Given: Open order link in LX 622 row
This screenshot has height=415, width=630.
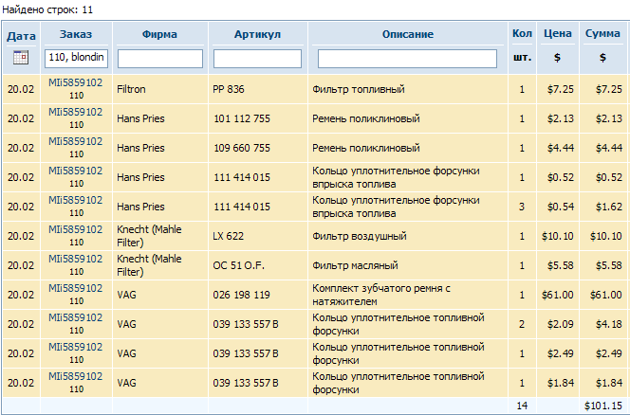Looking at the screenshot, I should pos(76,230).
